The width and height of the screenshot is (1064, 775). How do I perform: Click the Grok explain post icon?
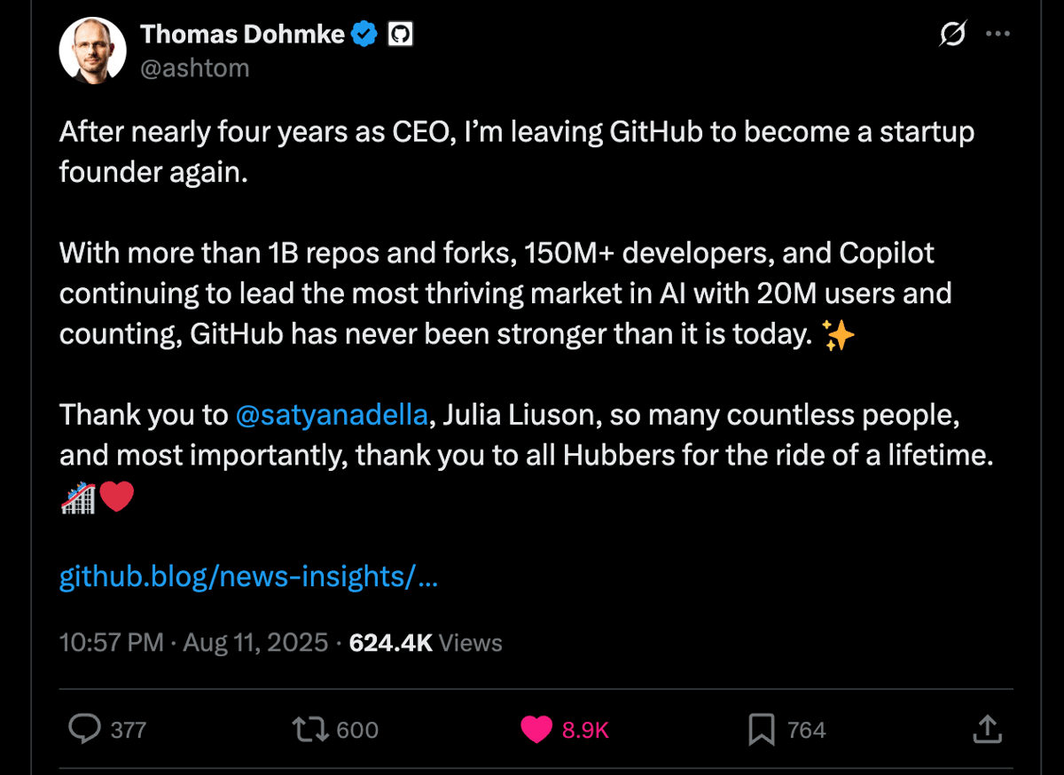[x=952, y=35]
